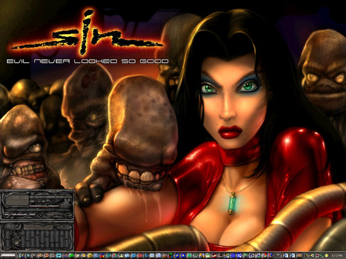Click the scrolling song title in Winamp
The image size is (346, 259).
point(51,197)
